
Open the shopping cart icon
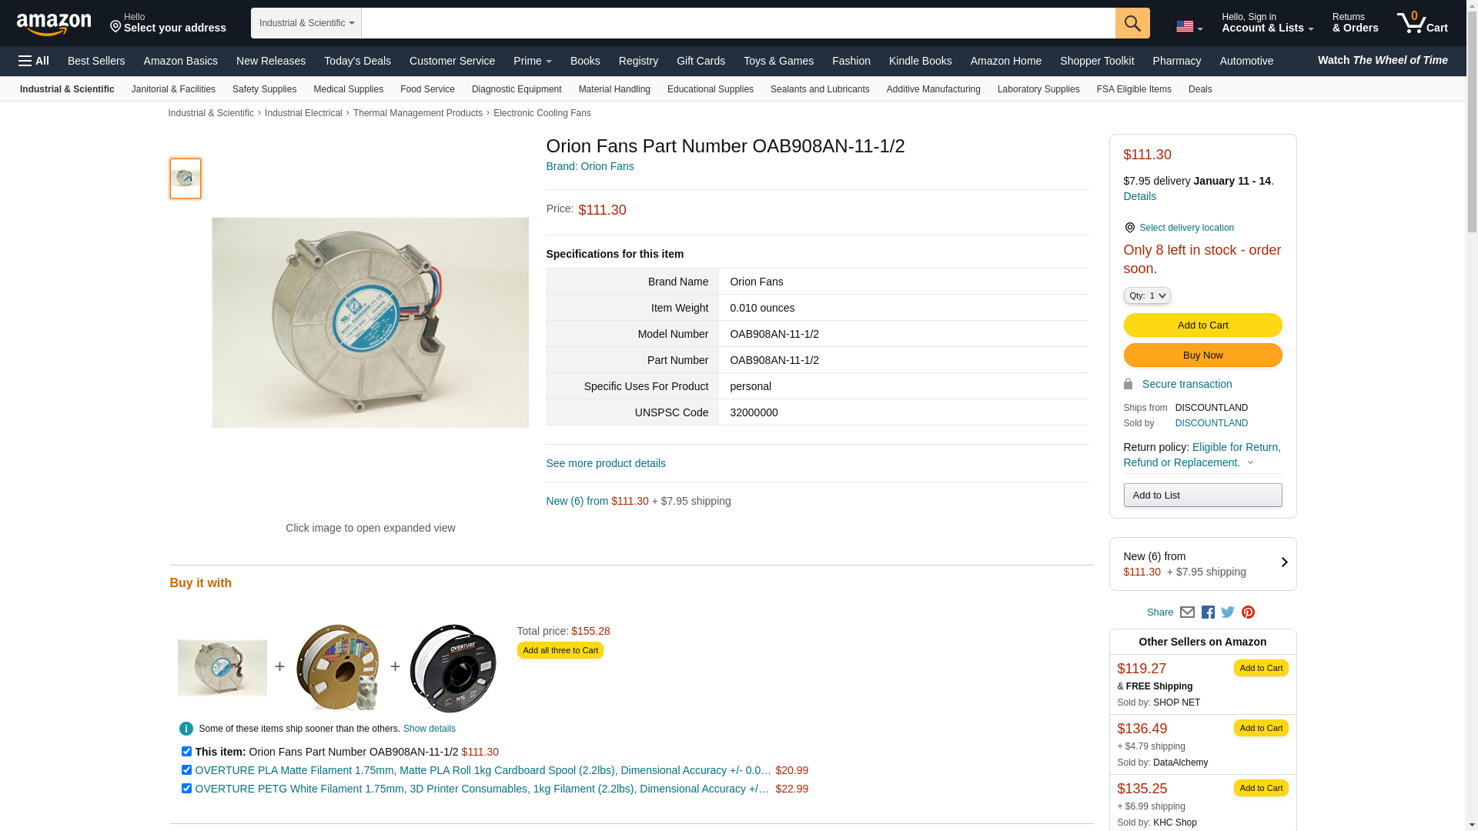1423,23
